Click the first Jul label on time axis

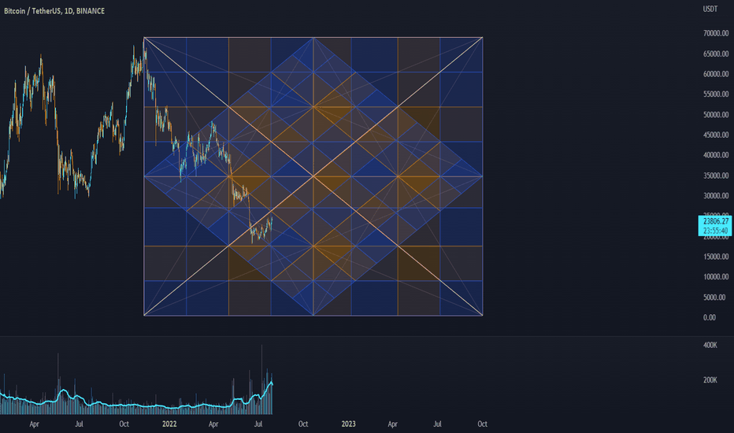pos(79,424)
